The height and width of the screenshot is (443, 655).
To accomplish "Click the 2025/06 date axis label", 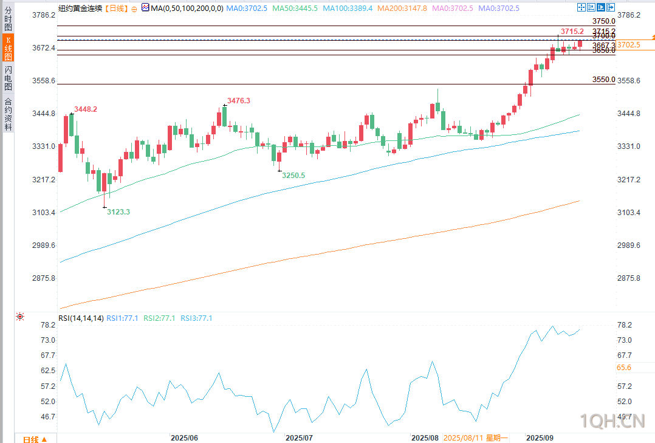I will click(184, 438).
